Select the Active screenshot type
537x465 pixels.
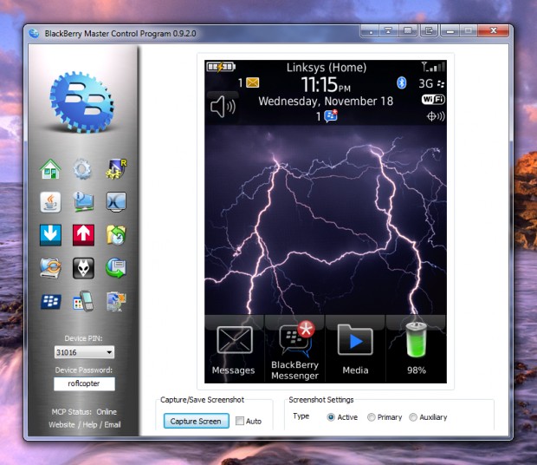(x=331, y=417)
